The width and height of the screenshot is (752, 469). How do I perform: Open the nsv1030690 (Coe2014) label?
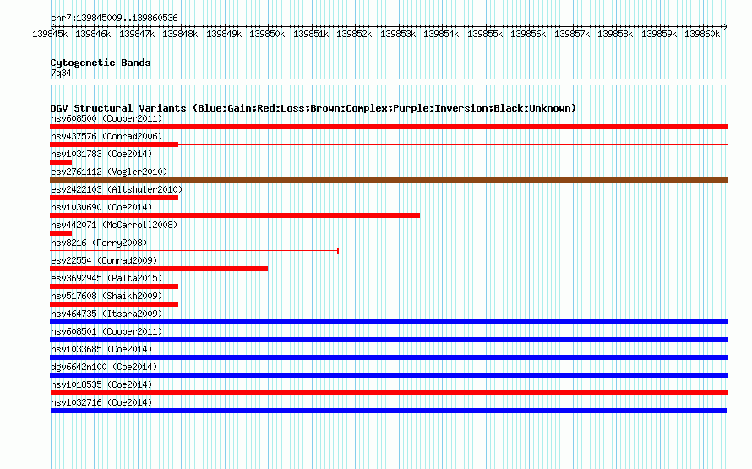pyautogui.click(x=101, y=207)
